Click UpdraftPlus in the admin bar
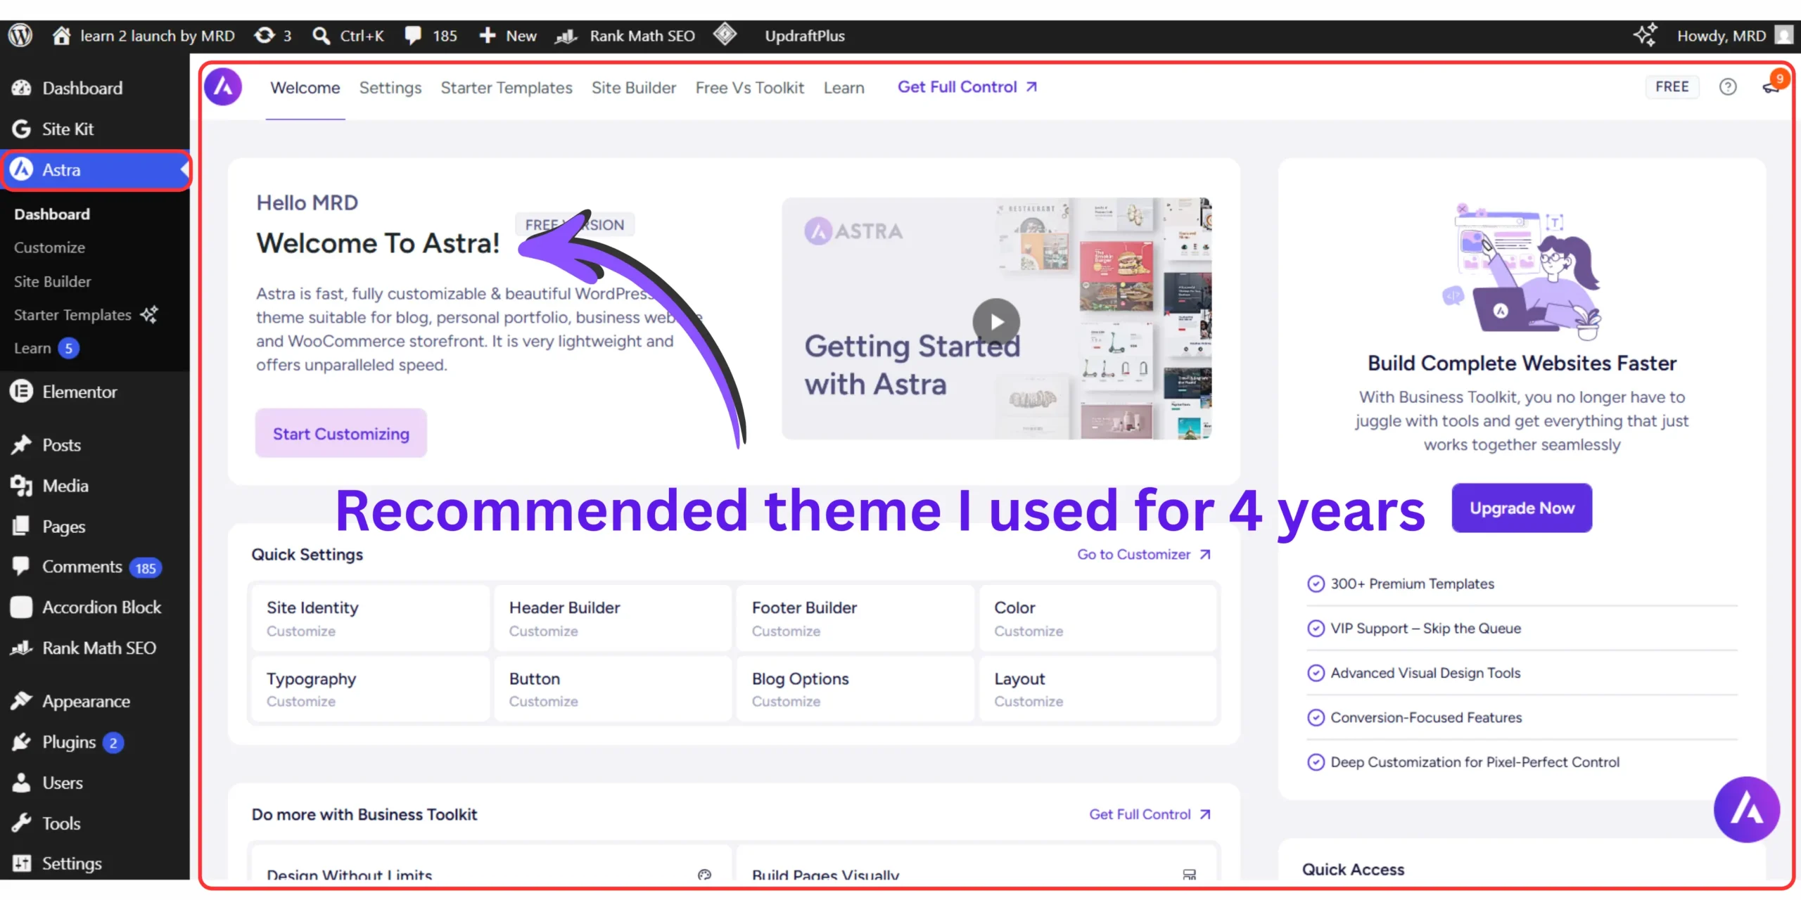The width and height of the screenshot is (1801, 900). (805, 35)
